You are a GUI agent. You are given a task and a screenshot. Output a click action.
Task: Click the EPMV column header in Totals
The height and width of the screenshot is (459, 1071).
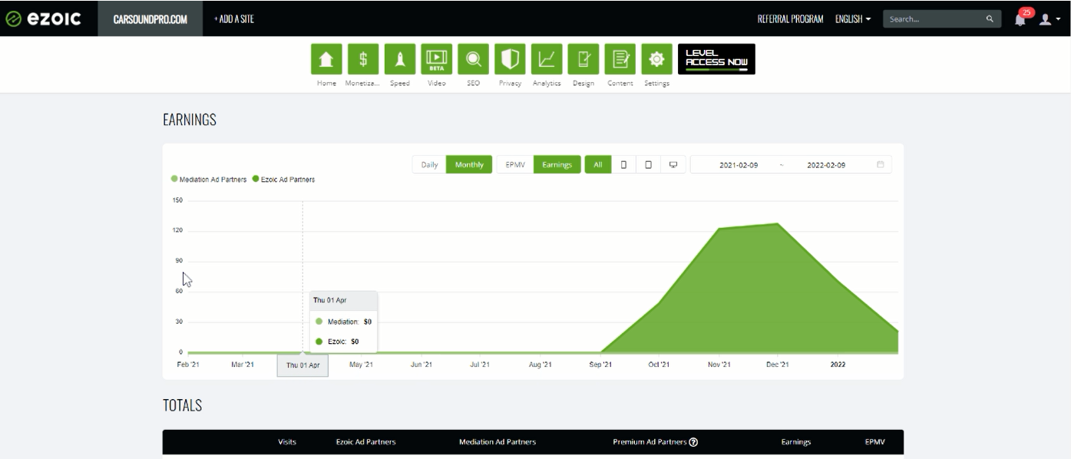point(874,442)
